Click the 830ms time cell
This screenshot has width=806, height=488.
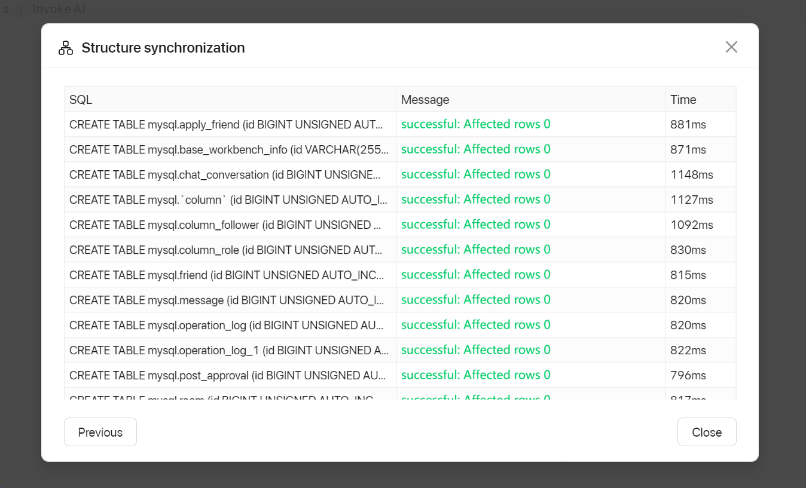click(x=701, y=250)
